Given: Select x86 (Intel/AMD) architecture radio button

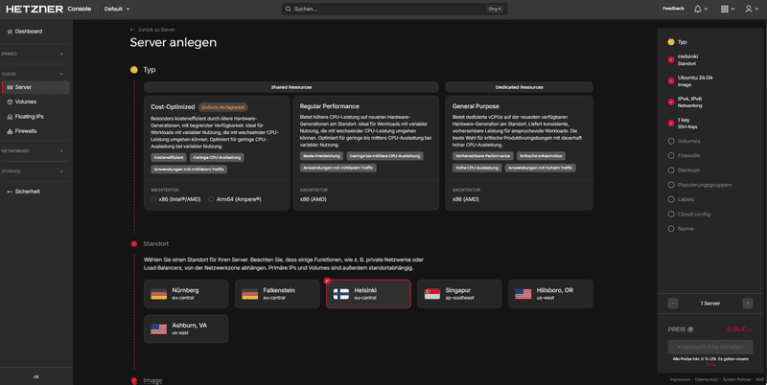Looking at the screenshot, I should [x=154, y=199].
